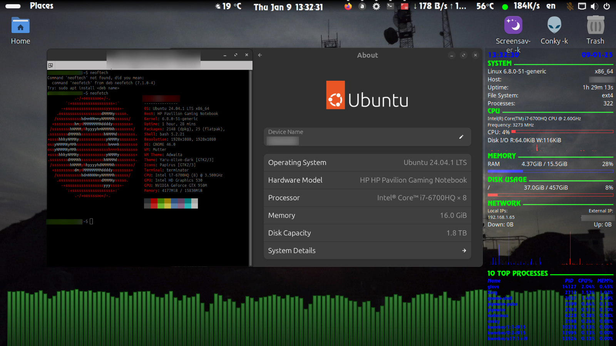The image size is (616, 346).
Task: Click the About window title
Action: 367,55
